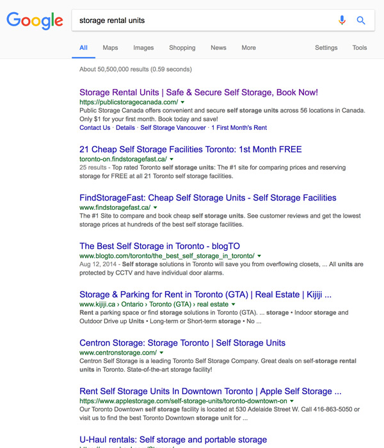Open search Tools
The image size is (384, 448).
tap(360, 48)
